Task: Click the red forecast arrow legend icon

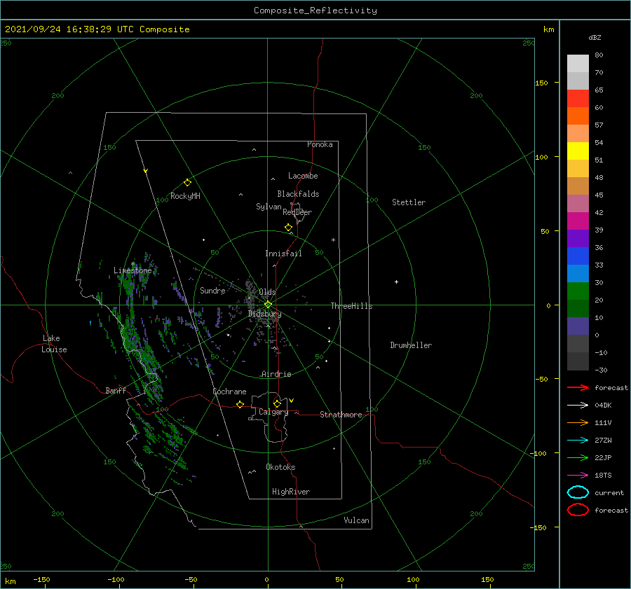Action: [578, 387]
